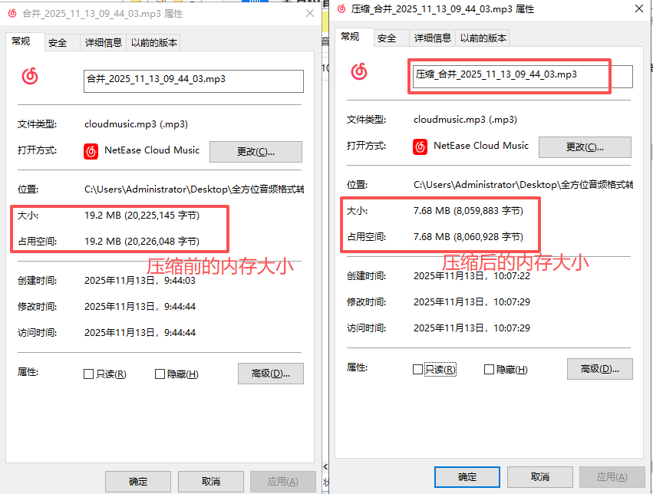
Task: Open the 以前的版本 tab in right dialog
Action: (483, 37)
